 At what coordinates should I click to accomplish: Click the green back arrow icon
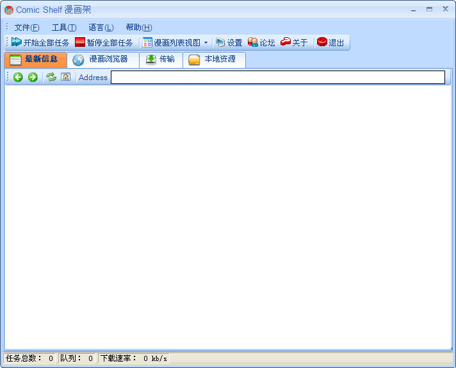point(18,77)
